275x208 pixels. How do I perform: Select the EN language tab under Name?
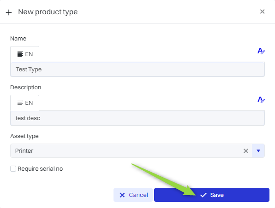[x=25, y=54]
